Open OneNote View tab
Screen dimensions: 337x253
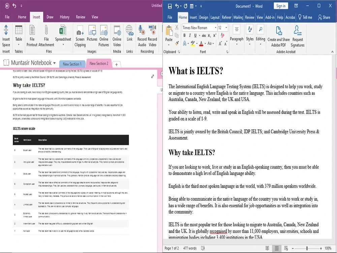pyautogui.click(x=95, y=17)
